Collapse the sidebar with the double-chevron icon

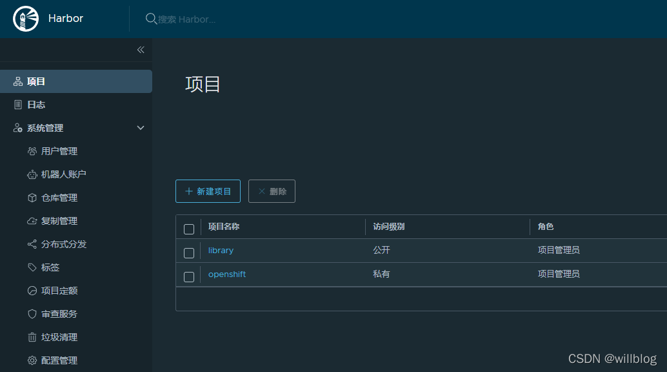tap(141, 50)
